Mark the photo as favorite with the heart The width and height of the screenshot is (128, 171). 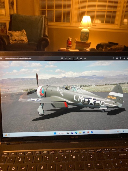[x=74, y=58]
